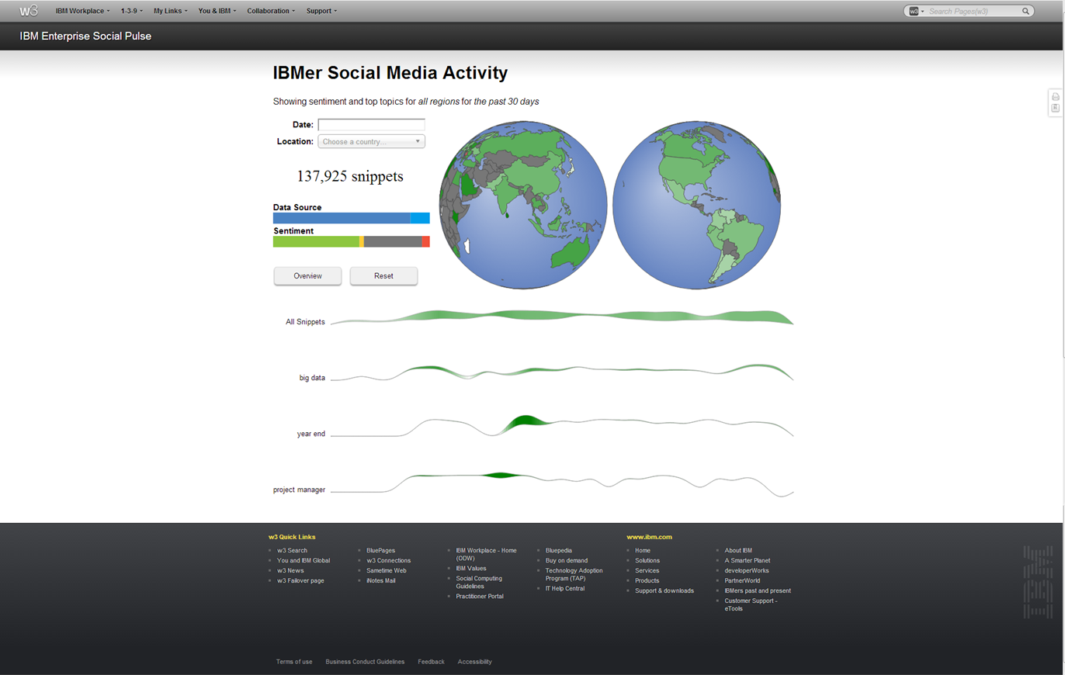Open the w3 search scope selector
This screenshot has width=1065, height=675.
click(916, 12)
